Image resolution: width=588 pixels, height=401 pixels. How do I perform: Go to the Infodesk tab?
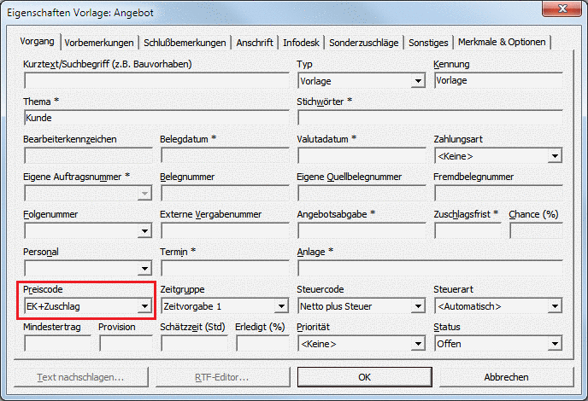[301, 43]
